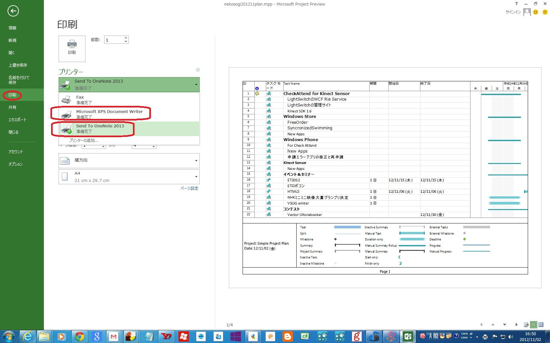Switch to one-page preview view

tap(534, 324)
